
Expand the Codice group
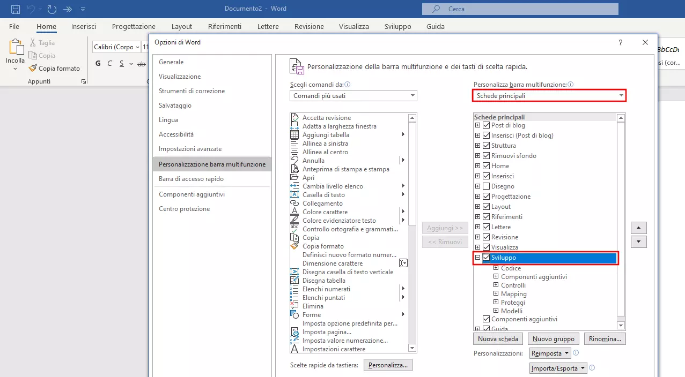(x=496, y=268)
